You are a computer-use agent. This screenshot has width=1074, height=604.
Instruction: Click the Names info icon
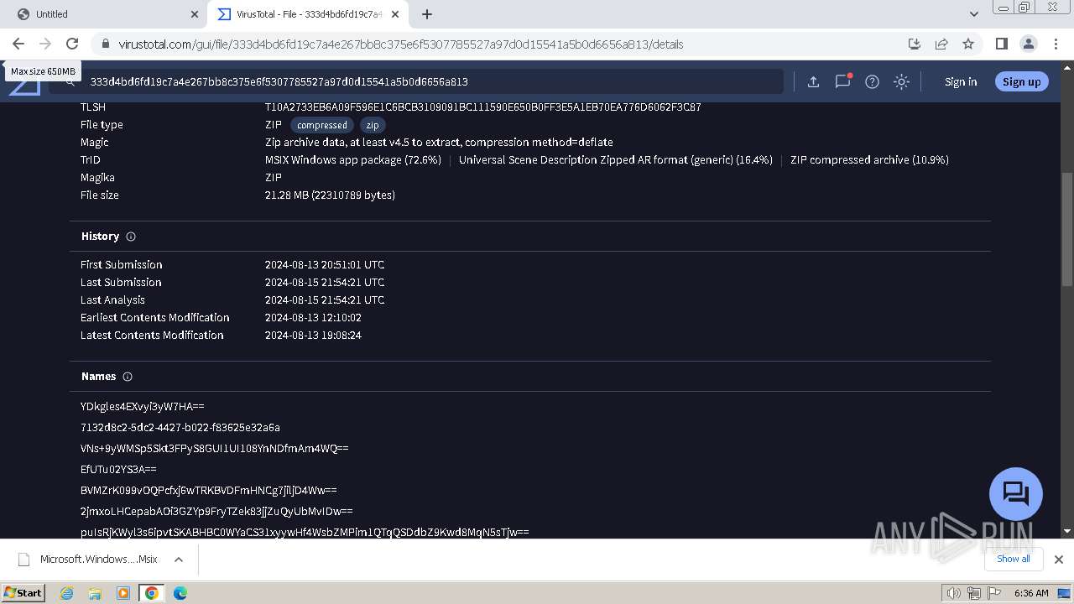[x=128, y=377]
